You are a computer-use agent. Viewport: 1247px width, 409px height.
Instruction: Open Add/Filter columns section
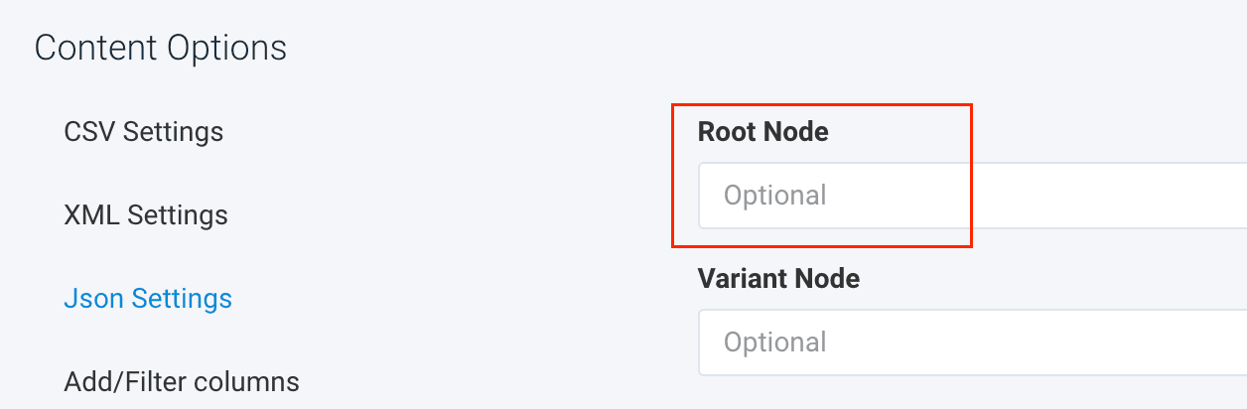click(181, 381)
